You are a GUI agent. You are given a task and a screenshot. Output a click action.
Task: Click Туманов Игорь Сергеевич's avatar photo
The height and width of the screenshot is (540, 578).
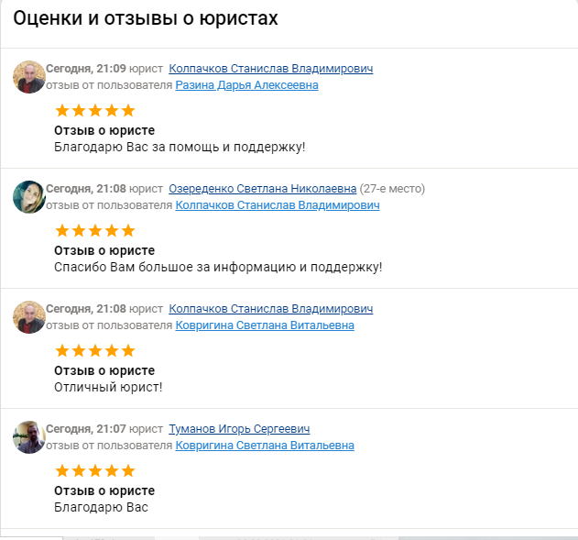[x=29, y=437]
